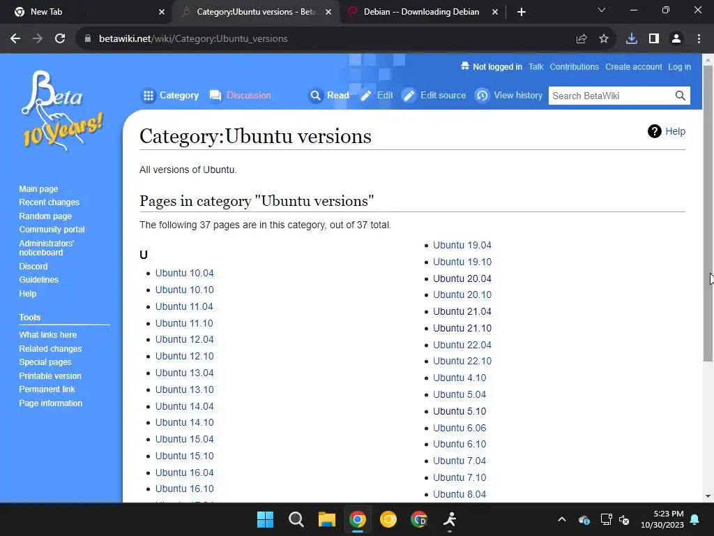Go back with the browser back arrow
This screenshot has height=536, width=714.
point(15,39)
